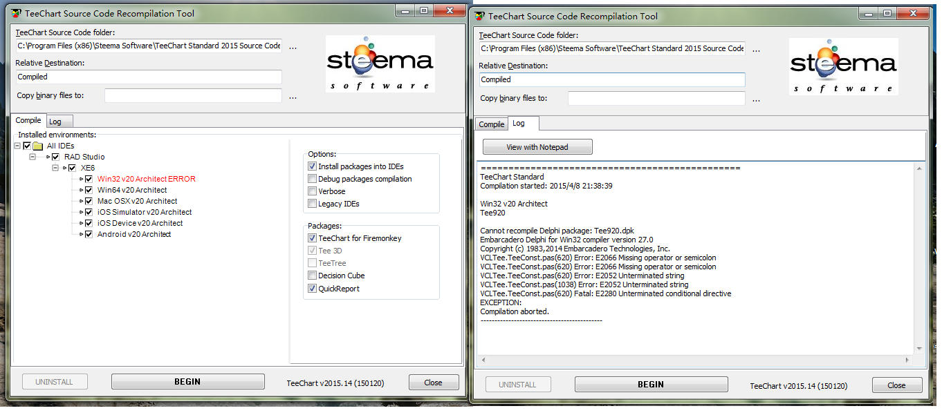Click the 'Embarcadero Delphi for Win32 compiler' log line
Screen dimensions: 942x415
(566, 240)
